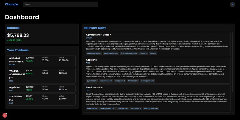
Task: Focus the Search input field
Action: [60, 4]
